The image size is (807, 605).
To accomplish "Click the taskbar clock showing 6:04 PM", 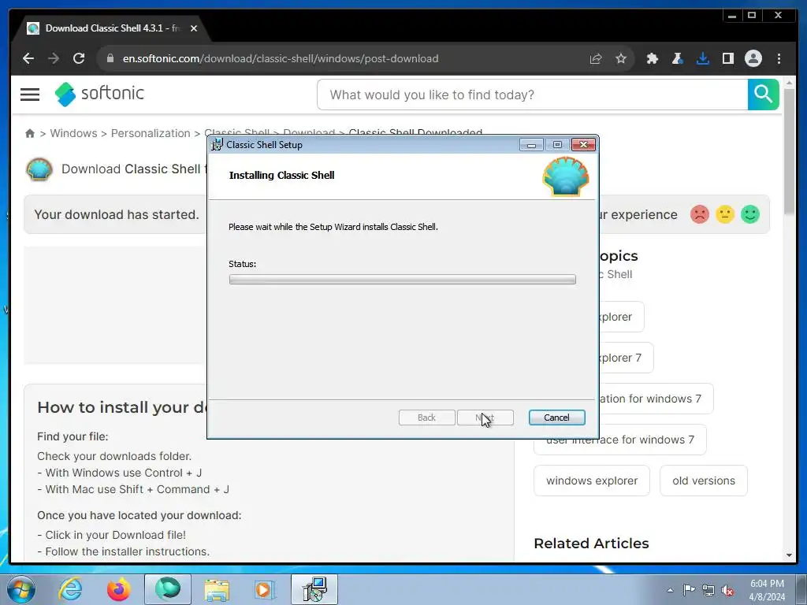I will [767, 590].
